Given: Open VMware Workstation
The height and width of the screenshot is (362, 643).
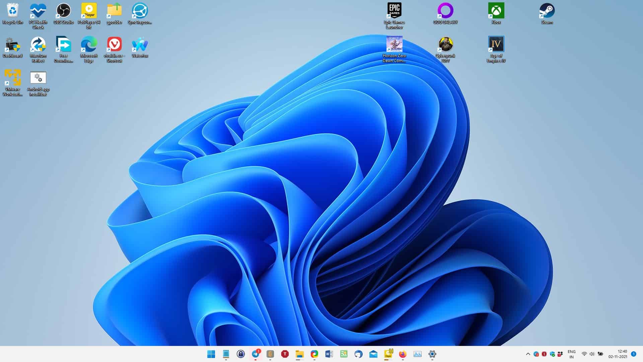Looking at the screenshot, I should pos(12,78).
